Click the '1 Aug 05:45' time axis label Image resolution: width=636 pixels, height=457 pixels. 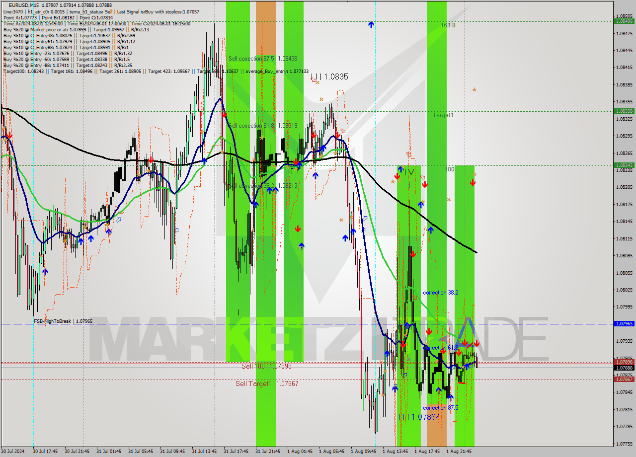[x=331, y=452]
